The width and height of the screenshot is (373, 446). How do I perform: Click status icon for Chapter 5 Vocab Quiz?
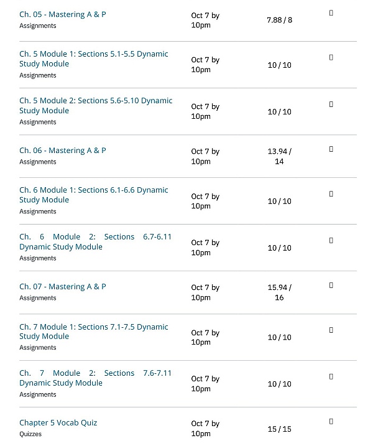331,421
